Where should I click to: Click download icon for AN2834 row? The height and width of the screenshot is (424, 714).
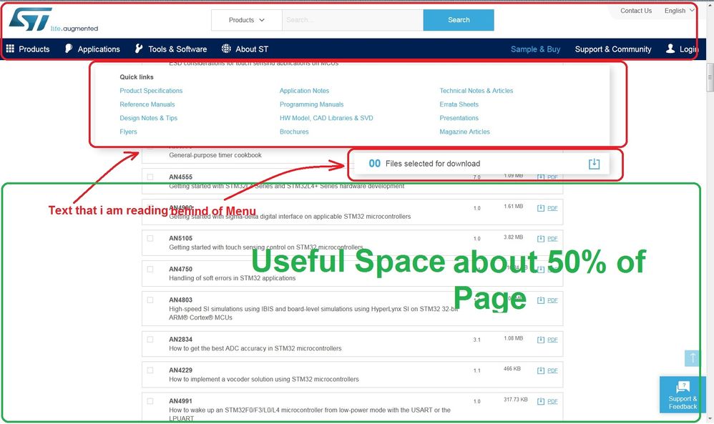click(541, 340)
